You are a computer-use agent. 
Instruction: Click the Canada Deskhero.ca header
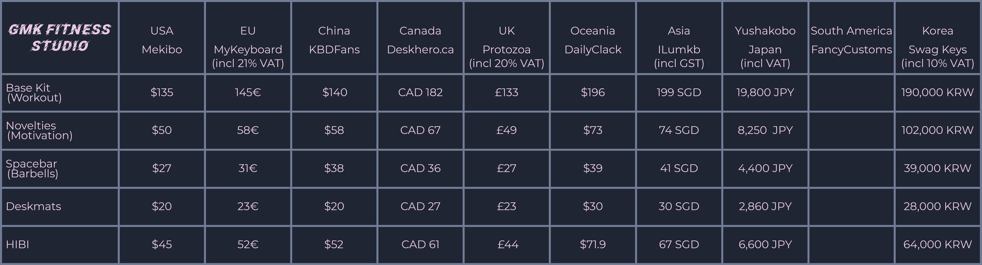click(x=420, y=40)
